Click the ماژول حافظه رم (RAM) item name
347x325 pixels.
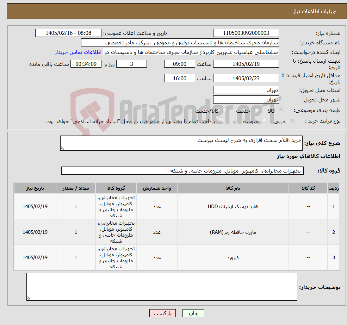point(233,232)
